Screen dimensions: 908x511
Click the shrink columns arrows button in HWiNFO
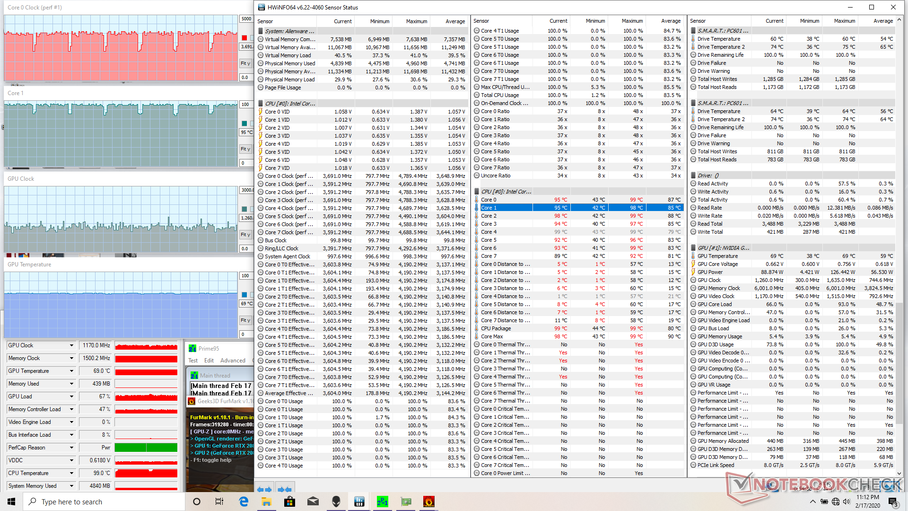tap(285, 489)
